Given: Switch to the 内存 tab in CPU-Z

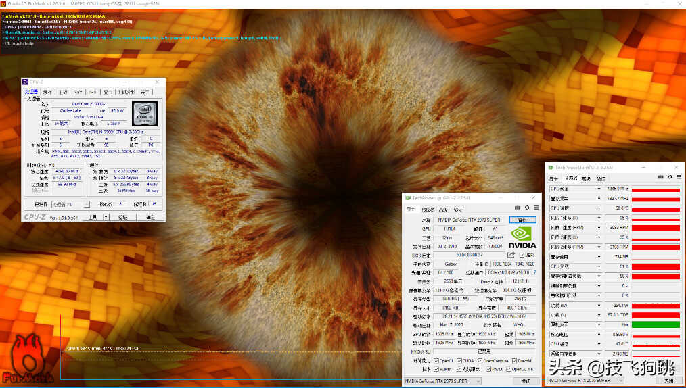Looking at the screenshot, I should (78, 92).
